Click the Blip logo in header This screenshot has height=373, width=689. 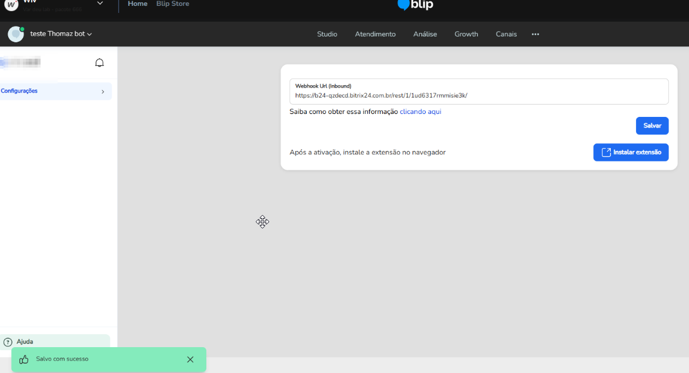[415, 5]
